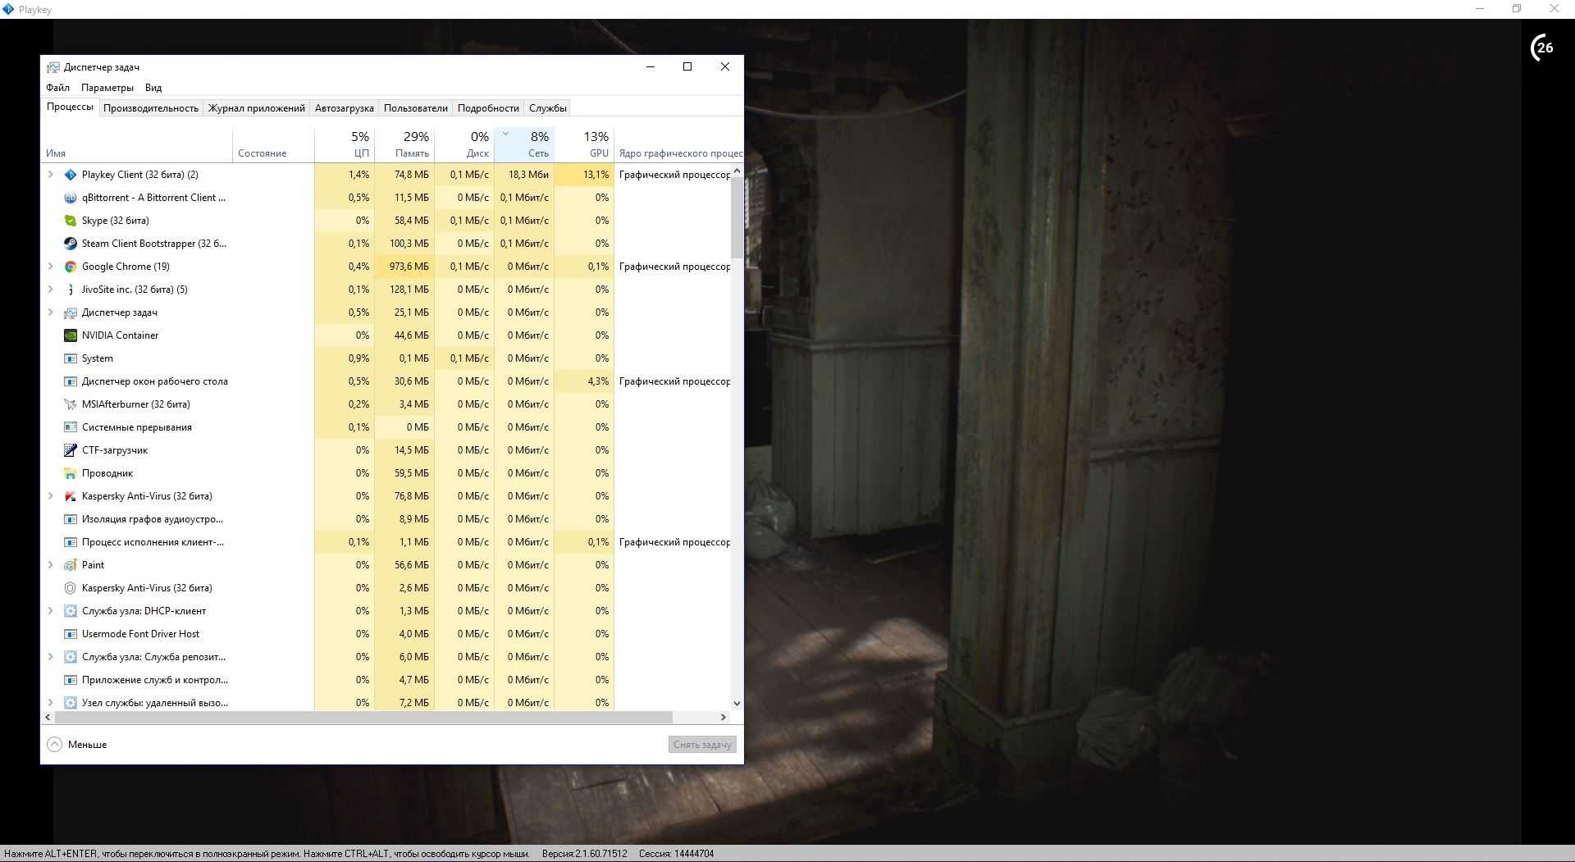Image resolution: width=1575 pixels, height=862 pixels.
Task: Open the Параметры menu
Action: coord(107,88)
